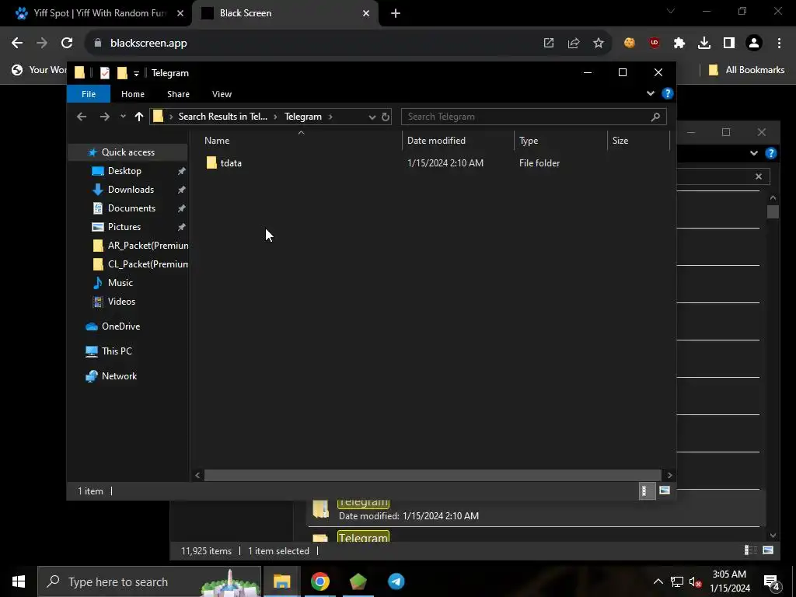Click Telegram result with 2:10 AM date in background window
Image resolution: width=796 pixels, height=597 pixels.
(533, 510)
